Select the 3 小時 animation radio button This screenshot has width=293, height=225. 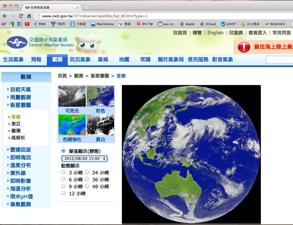point(63,172)
